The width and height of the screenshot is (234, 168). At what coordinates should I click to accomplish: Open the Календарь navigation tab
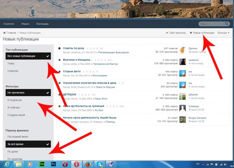[x=42, y=24]
